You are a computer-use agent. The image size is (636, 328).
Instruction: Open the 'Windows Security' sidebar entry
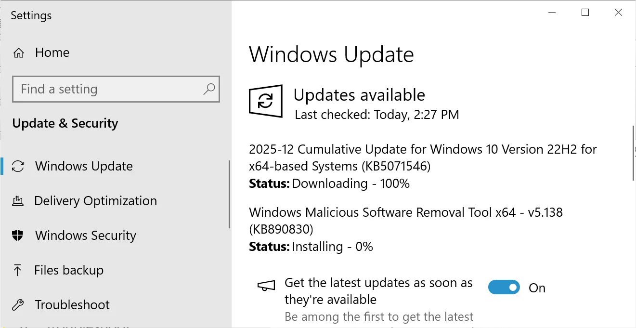[85, 236]
